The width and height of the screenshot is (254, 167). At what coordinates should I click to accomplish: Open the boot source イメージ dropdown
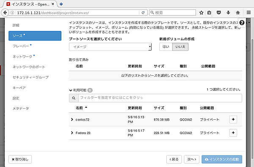click(110, 47)
